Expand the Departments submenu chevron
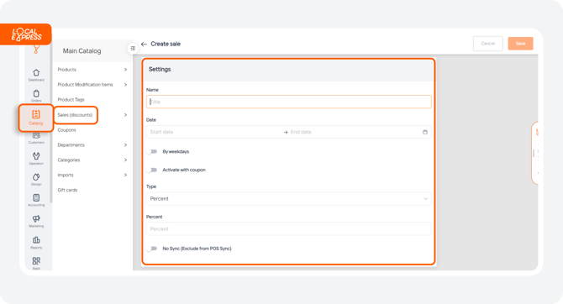This screenshot has width=563, height=304. coord(125,145)
